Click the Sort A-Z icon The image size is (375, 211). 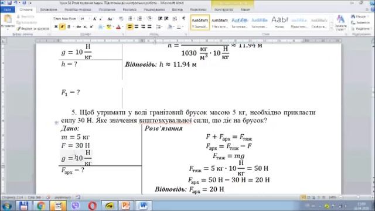point(175,19)
